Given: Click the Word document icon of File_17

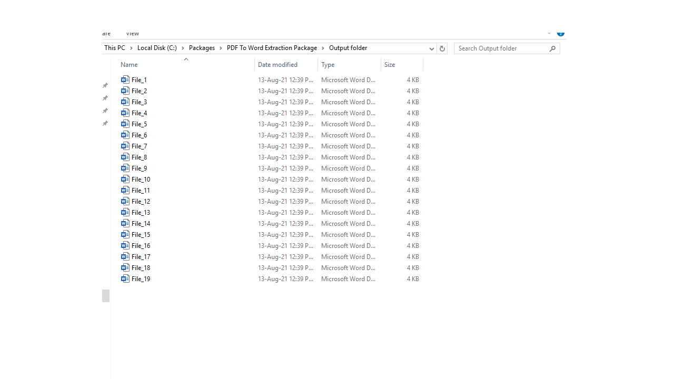Looking at the screenshot, I should pyautogui.click(x=125, y=256).
